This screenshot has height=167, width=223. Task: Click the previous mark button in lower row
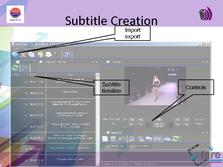pyautogui.click(x=141, y=124)
